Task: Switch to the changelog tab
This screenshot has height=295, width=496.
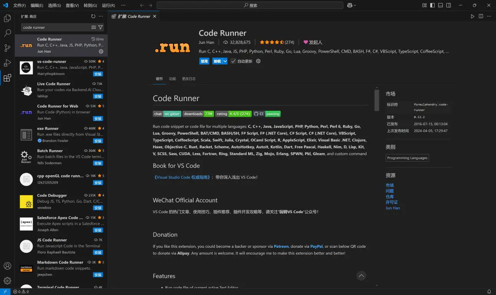Action: pyautogui.click(x=189, y=79)
